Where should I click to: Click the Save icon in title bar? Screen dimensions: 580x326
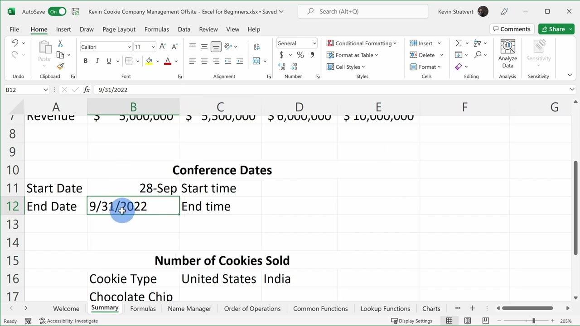(76, 11)
